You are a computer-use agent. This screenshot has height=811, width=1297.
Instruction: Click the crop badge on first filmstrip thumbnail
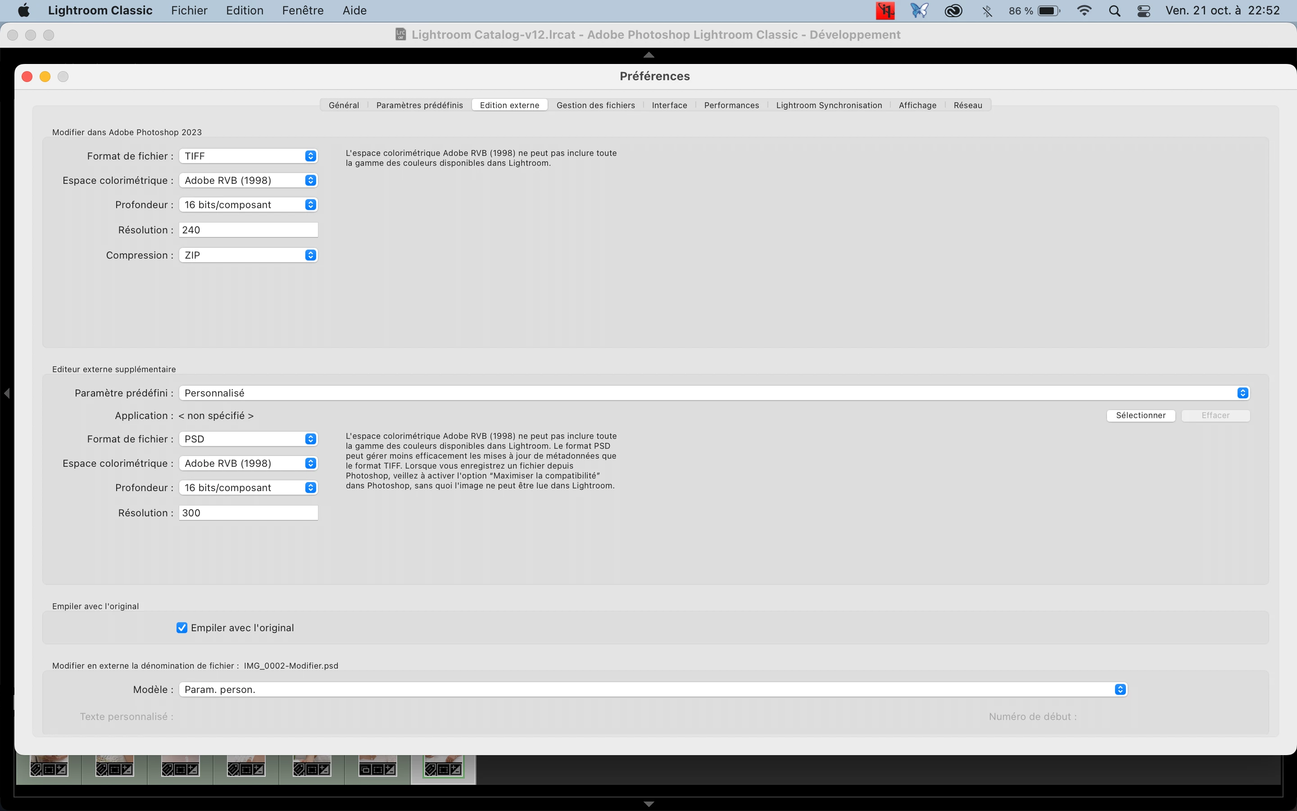coord(49,770)
